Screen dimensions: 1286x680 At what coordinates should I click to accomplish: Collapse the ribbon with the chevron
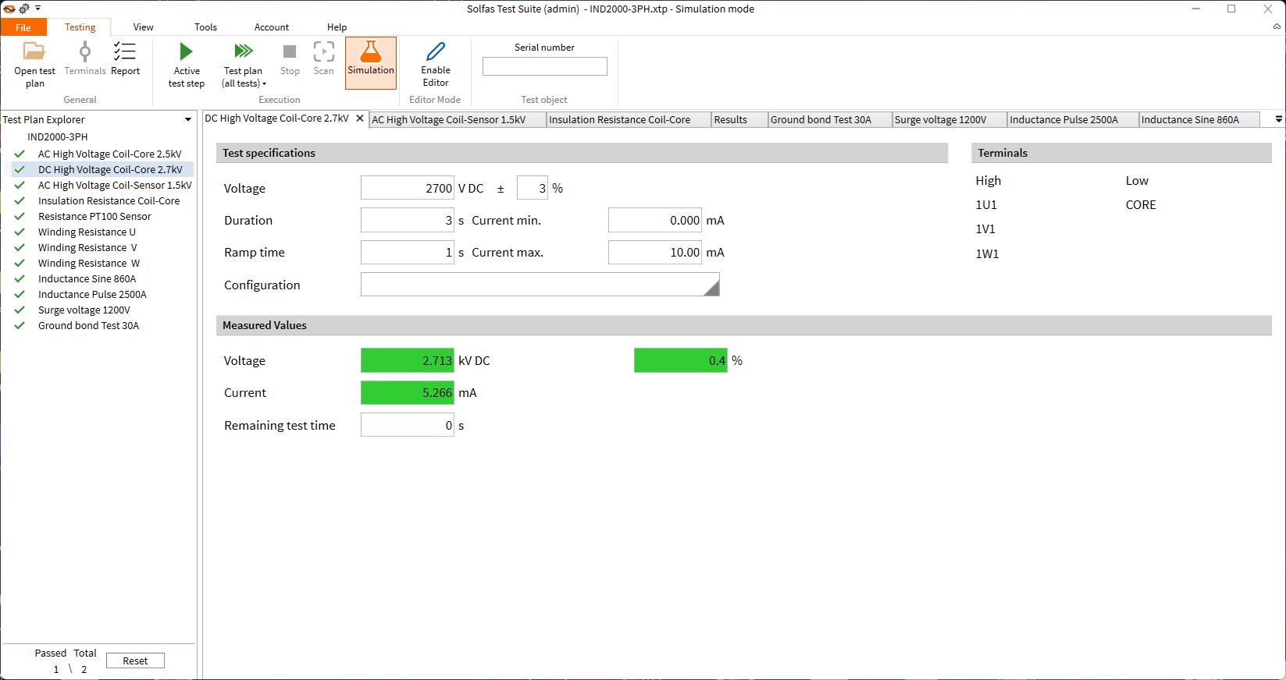(x=1277, y=27)
